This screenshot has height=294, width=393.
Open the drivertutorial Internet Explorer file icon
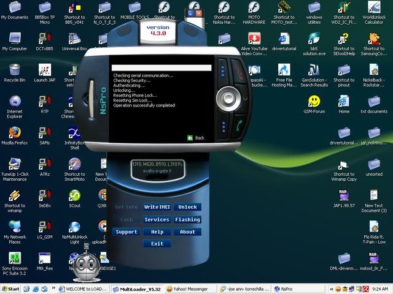click(284, 42)
